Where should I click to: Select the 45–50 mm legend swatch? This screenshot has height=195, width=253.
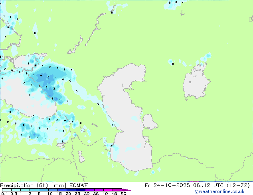(117, 190)
